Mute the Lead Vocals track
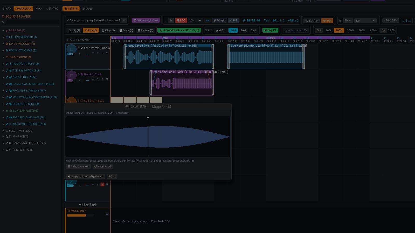Viewport: 415px width, 233px height. [x=93, y=53]
